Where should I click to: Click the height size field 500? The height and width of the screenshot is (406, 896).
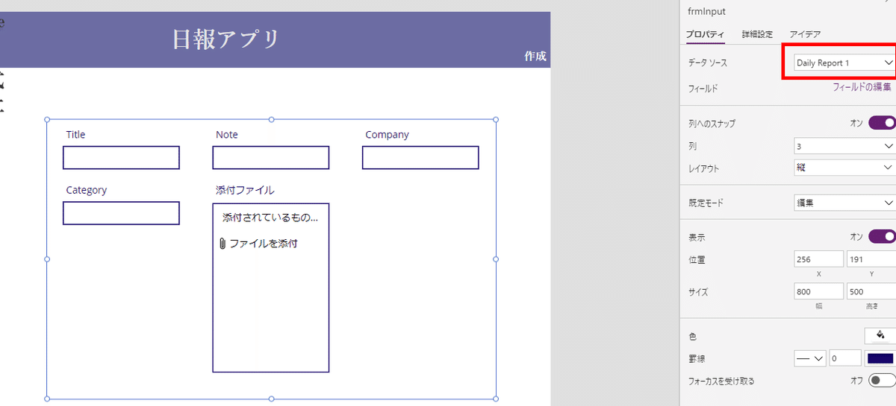point(871,291)
